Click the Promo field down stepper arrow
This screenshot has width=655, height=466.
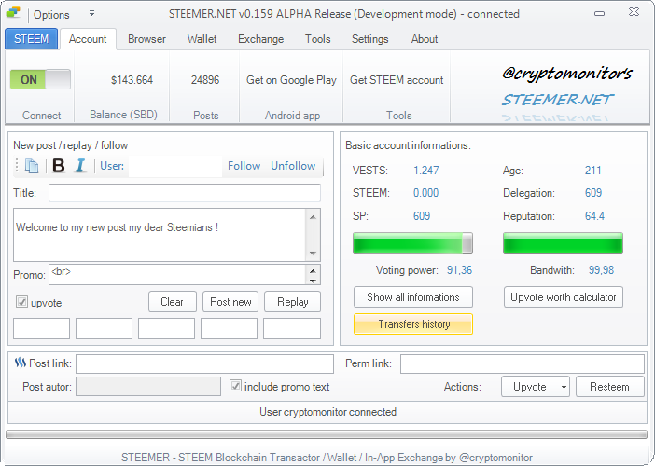[x=313, y=281]
